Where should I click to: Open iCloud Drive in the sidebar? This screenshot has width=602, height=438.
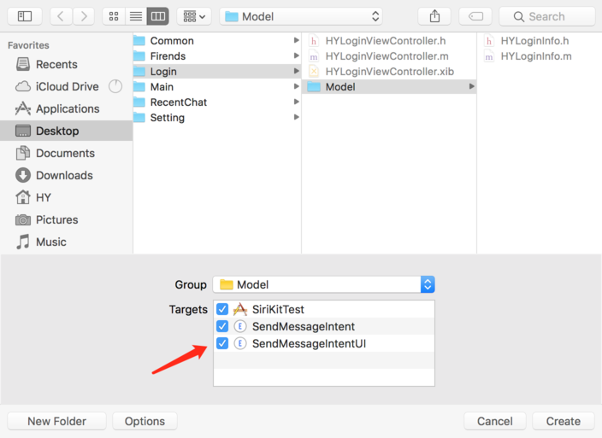point(67,86)
